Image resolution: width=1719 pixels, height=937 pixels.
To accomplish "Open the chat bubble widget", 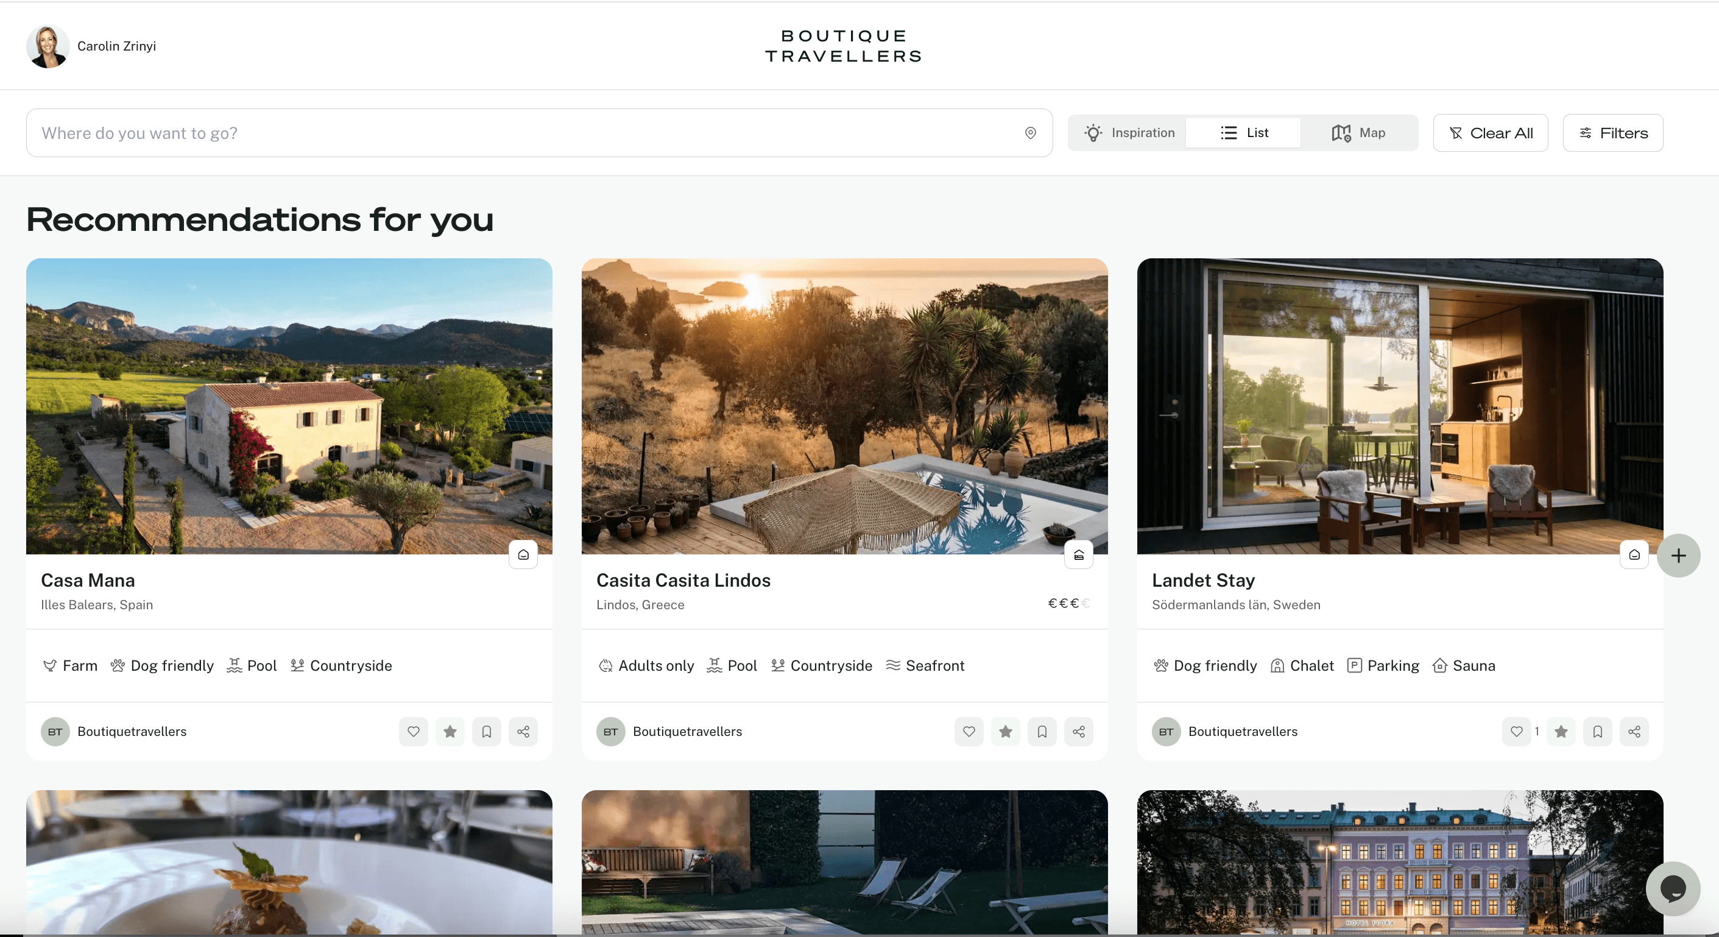I will (x=1673, y=888).
